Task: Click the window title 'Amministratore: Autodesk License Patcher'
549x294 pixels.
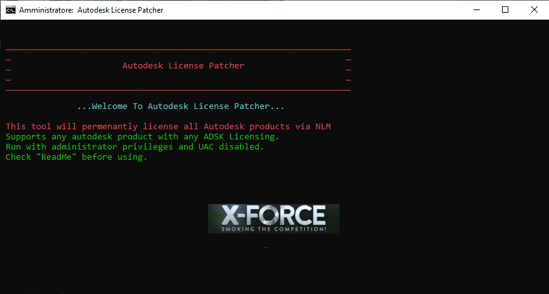Action: [91, 10]
